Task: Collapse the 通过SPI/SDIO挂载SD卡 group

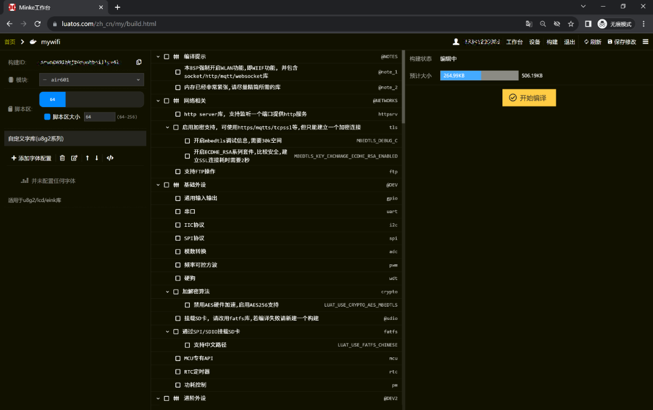Action: coord(167,331)
